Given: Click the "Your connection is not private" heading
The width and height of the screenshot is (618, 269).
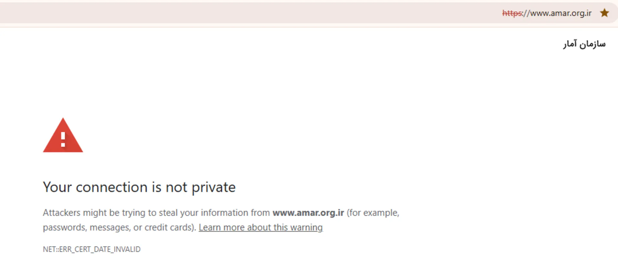Looking at the screenshot, I should 139,187.
